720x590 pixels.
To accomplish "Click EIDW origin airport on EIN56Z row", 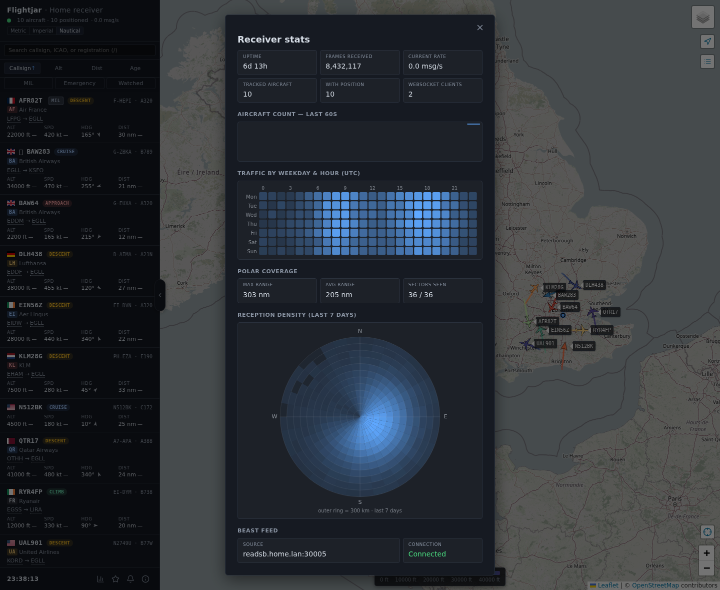I will [x=14, y=323].
